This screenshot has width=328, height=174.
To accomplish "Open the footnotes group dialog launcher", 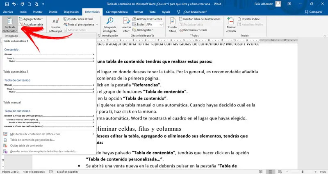I will (x=98, y=36).
